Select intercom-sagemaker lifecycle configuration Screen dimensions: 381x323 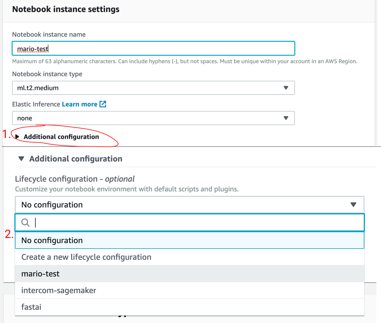(59, 291)
